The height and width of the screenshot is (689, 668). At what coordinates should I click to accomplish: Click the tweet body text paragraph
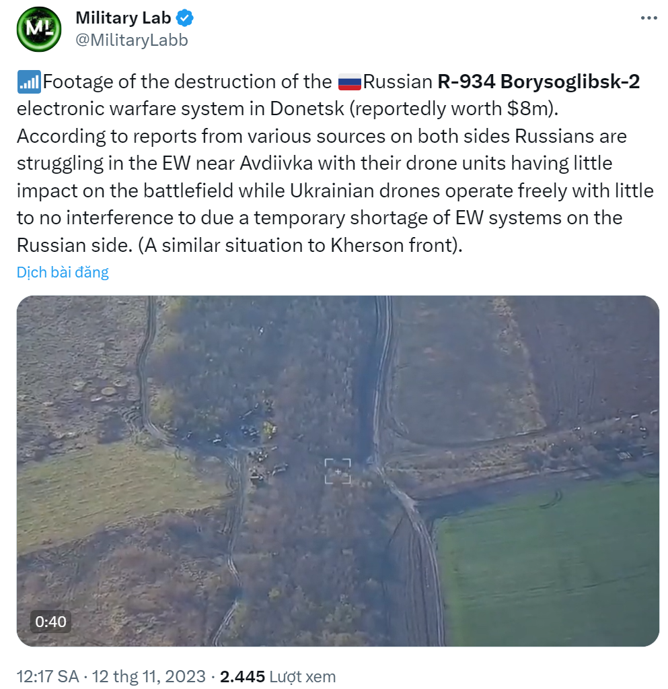(x=335, y=163)
